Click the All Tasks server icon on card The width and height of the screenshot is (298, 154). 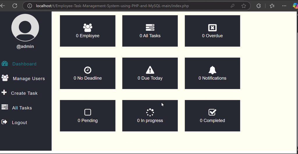click(150, 28)
